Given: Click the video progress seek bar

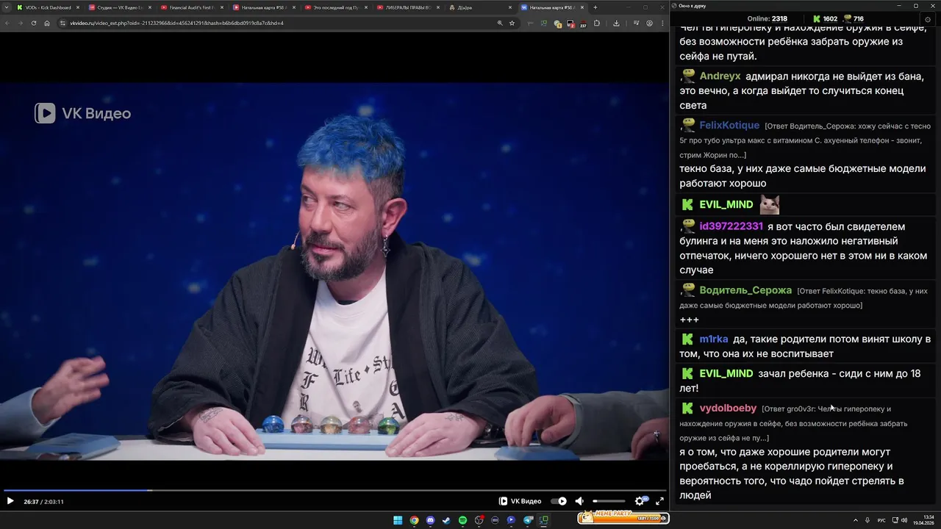Looking at the screenshot, I should point(334,490).
